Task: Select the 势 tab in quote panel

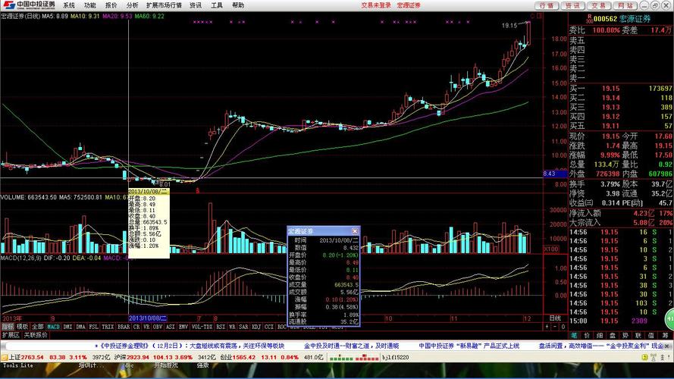Action: (625, 336)
